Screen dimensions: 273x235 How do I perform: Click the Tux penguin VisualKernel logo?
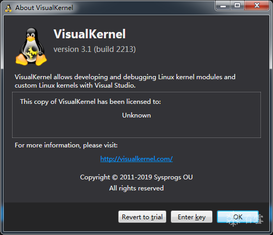[x=31, y=47]
